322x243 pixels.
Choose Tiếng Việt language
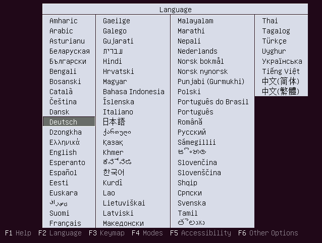coord(281,71)
